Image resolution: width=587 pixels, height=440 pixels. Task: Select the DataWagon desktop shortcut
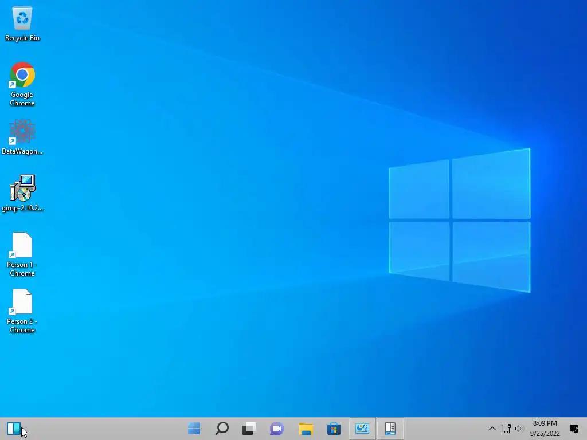(22, 136)
